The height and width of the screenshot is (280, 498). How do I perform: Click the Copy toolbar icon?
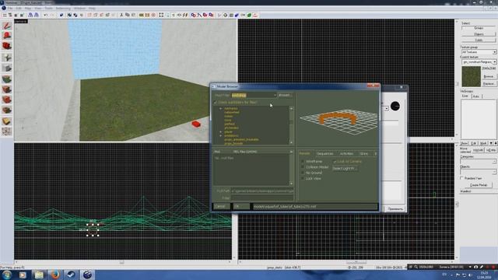pos(127,15)
